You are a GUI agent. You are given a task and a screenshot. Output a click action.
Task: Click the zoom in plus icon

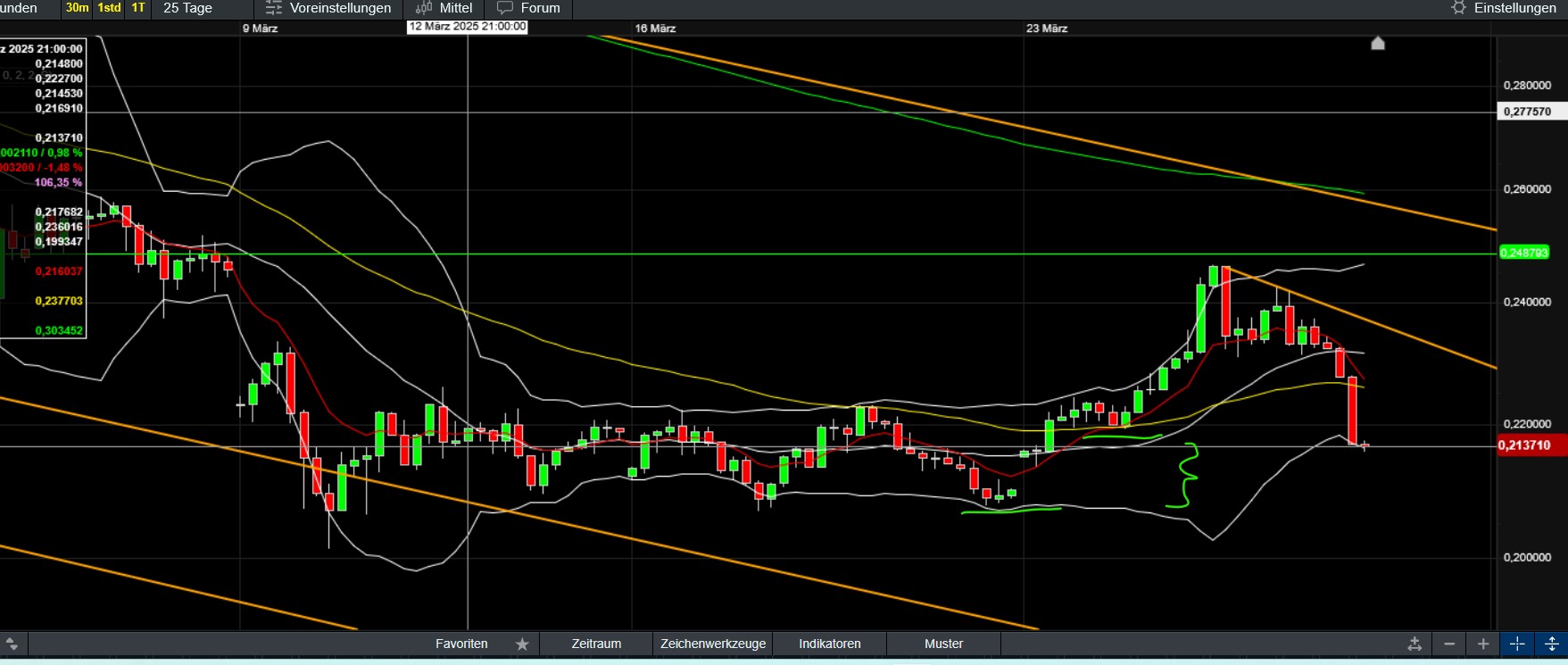click(1483, 644)
